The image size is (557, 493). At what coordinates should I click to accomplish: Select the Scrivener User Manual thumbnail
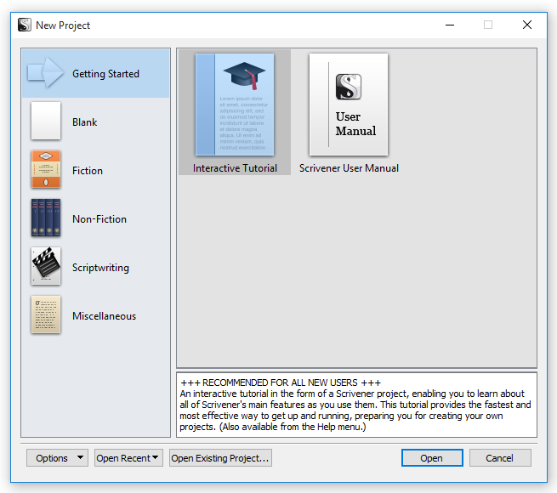pyautogui.click(x=349, y=105)
